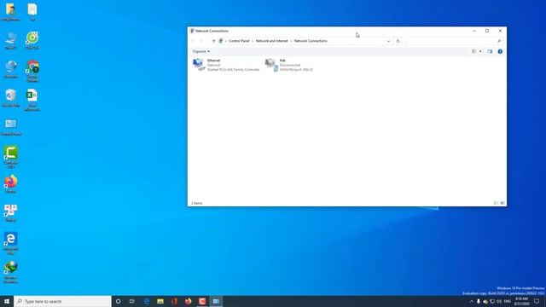Open the desktop shortcut below Firefox
The height and width of the screenshot is (307, 546).
(11, 212)
